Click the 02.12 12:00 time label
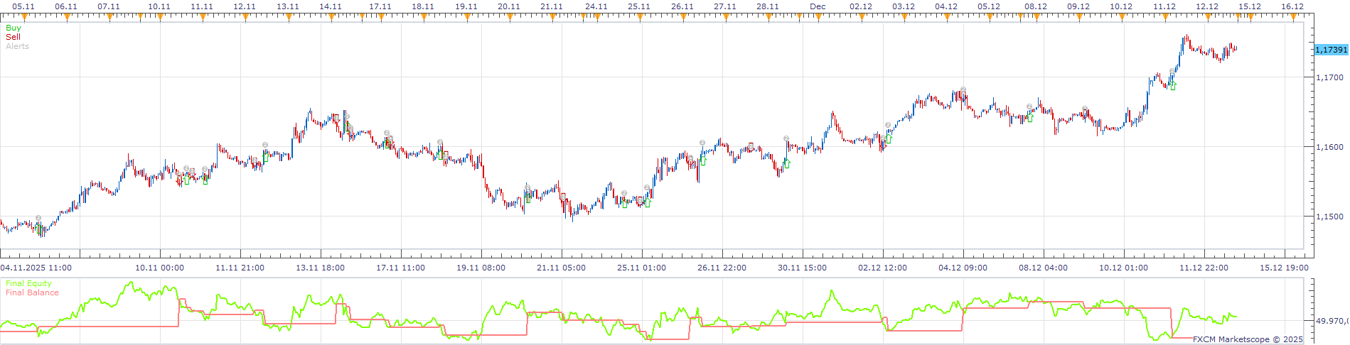Image resolution: width=1350 pixels, height=345 pixels. coord(883,268)
